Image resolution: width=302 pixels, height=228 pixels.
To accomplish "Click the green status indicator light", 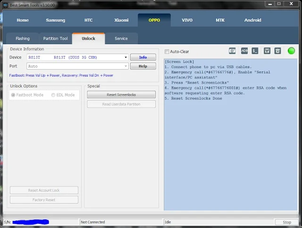I will (291, 51).
